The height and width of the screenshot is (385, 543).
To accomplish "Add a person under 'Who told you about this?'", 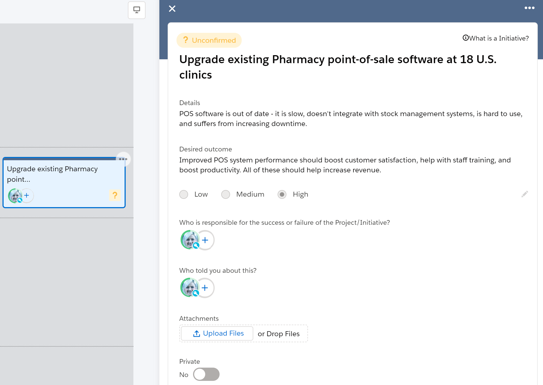I will click(x=205, y=288).
